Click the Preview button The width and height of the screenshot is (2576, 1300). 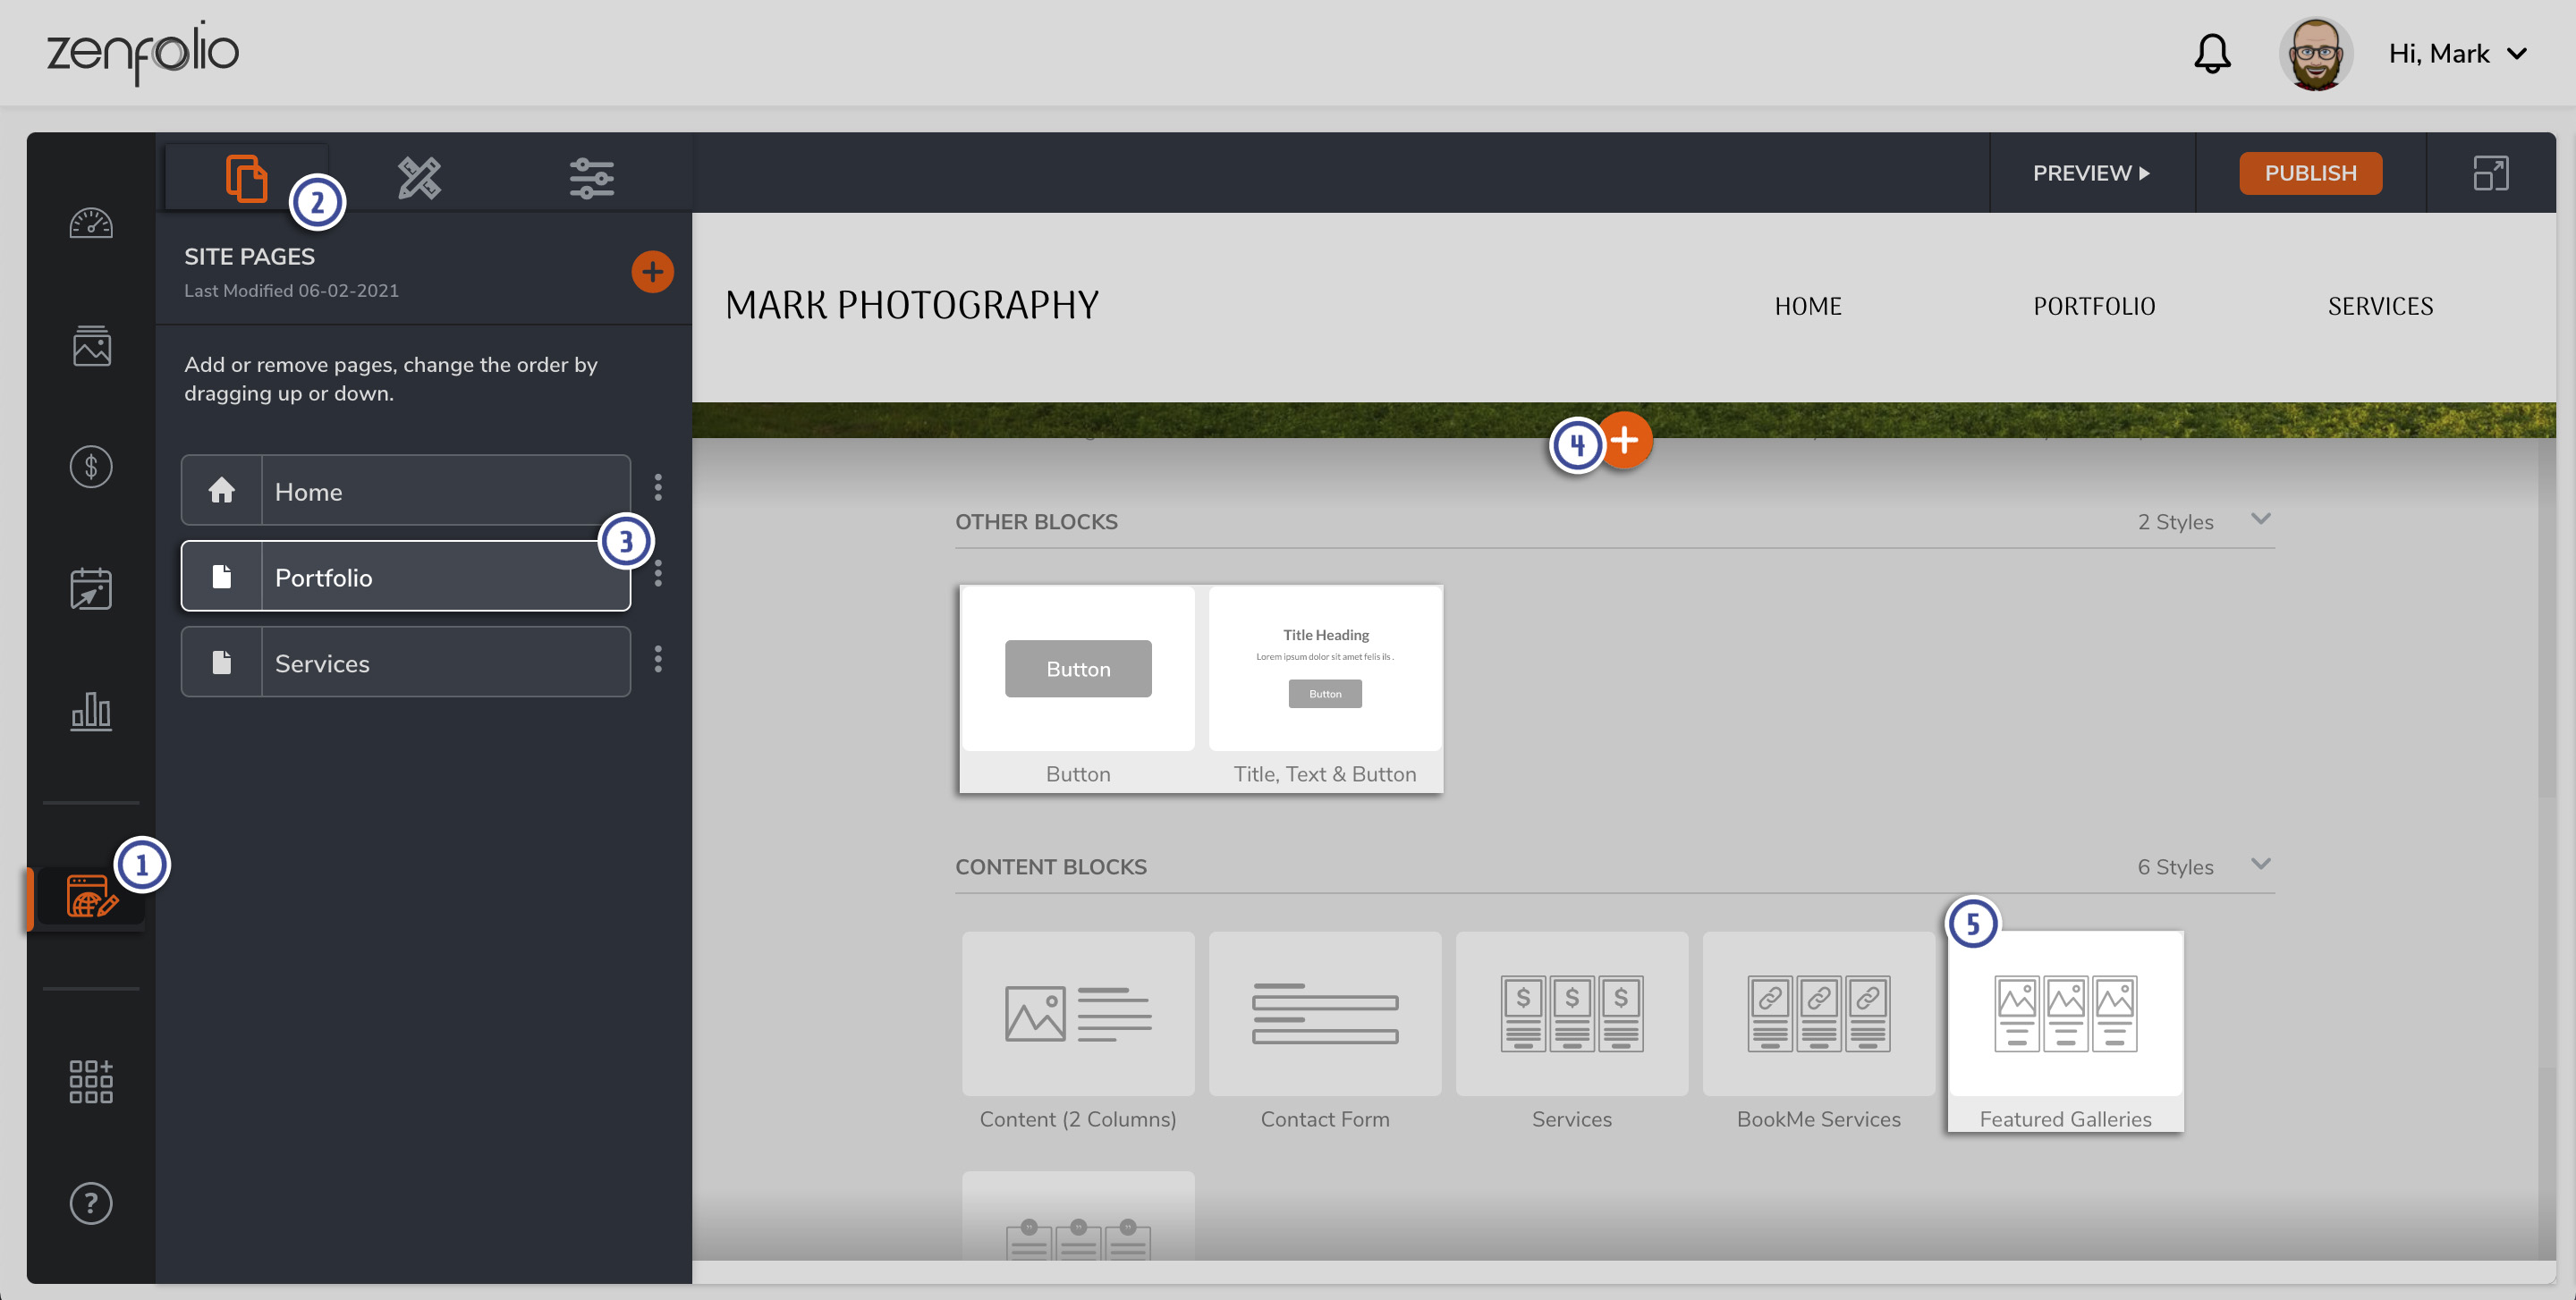point(2091,173)
